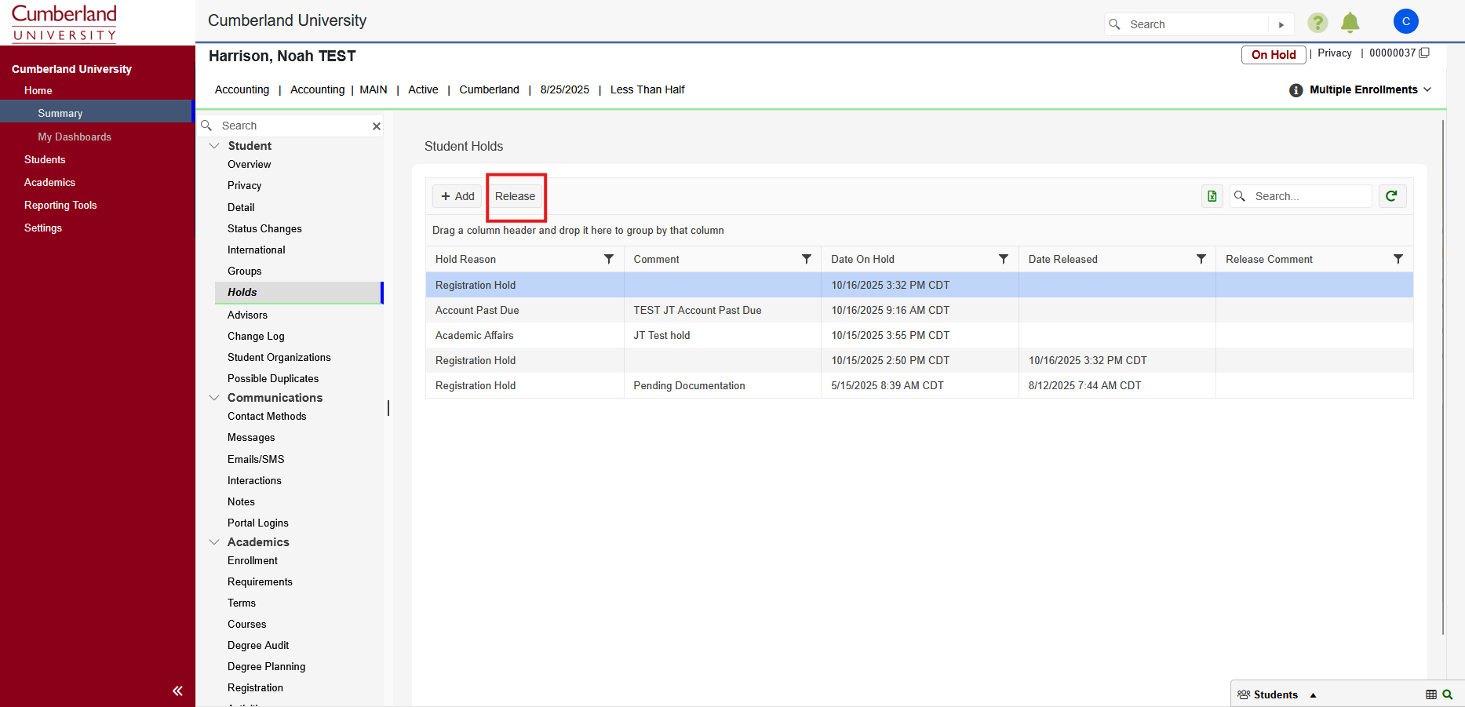Image resolution: width=1465 pixels, height=707 pixels.
Task: Refresh the Student Holds grid
Action: [x=1392, y=196]
